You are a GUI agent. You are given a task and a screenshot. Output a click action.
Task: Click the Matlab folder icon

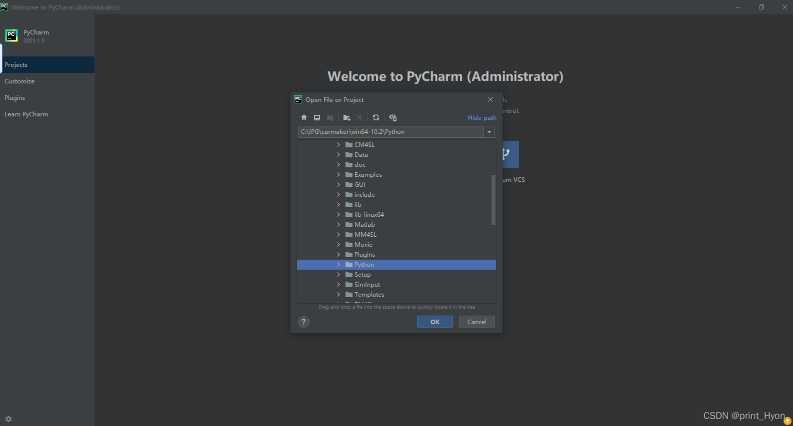349,225
